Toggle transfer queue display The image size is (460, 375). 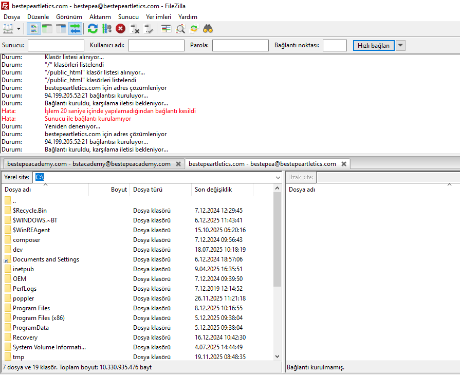75,29
